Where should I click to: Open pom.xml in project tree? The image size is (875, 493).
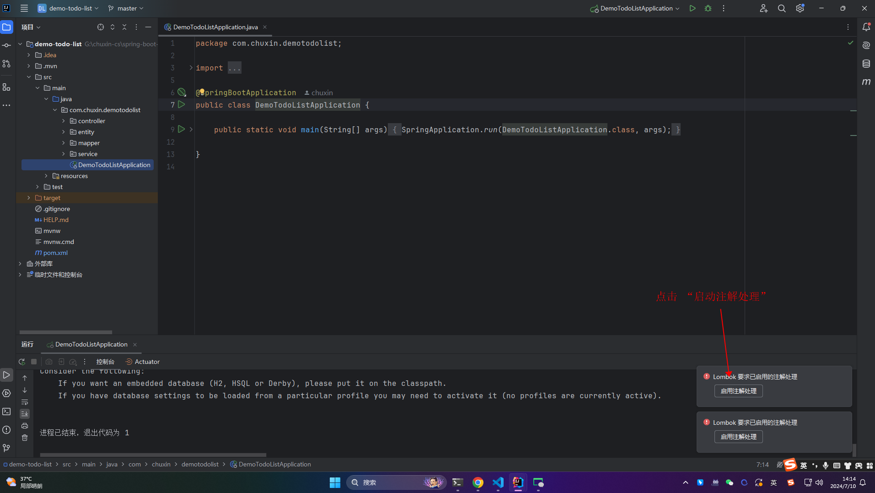[x=55, y=253]
